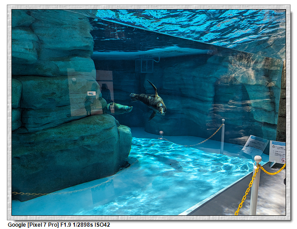Click the white information sign at right
Image resolution: width=297 pixels, height=229 pixels.
tap(277, 152)
